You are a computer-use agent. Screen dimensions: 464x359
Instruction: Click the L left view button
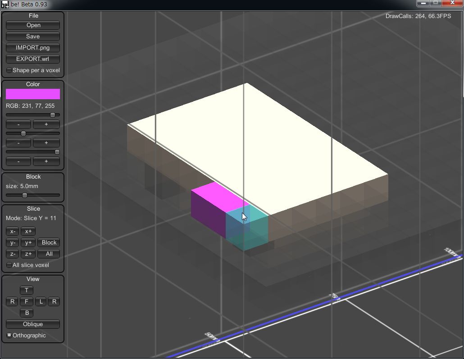click(x=41, y=302)
